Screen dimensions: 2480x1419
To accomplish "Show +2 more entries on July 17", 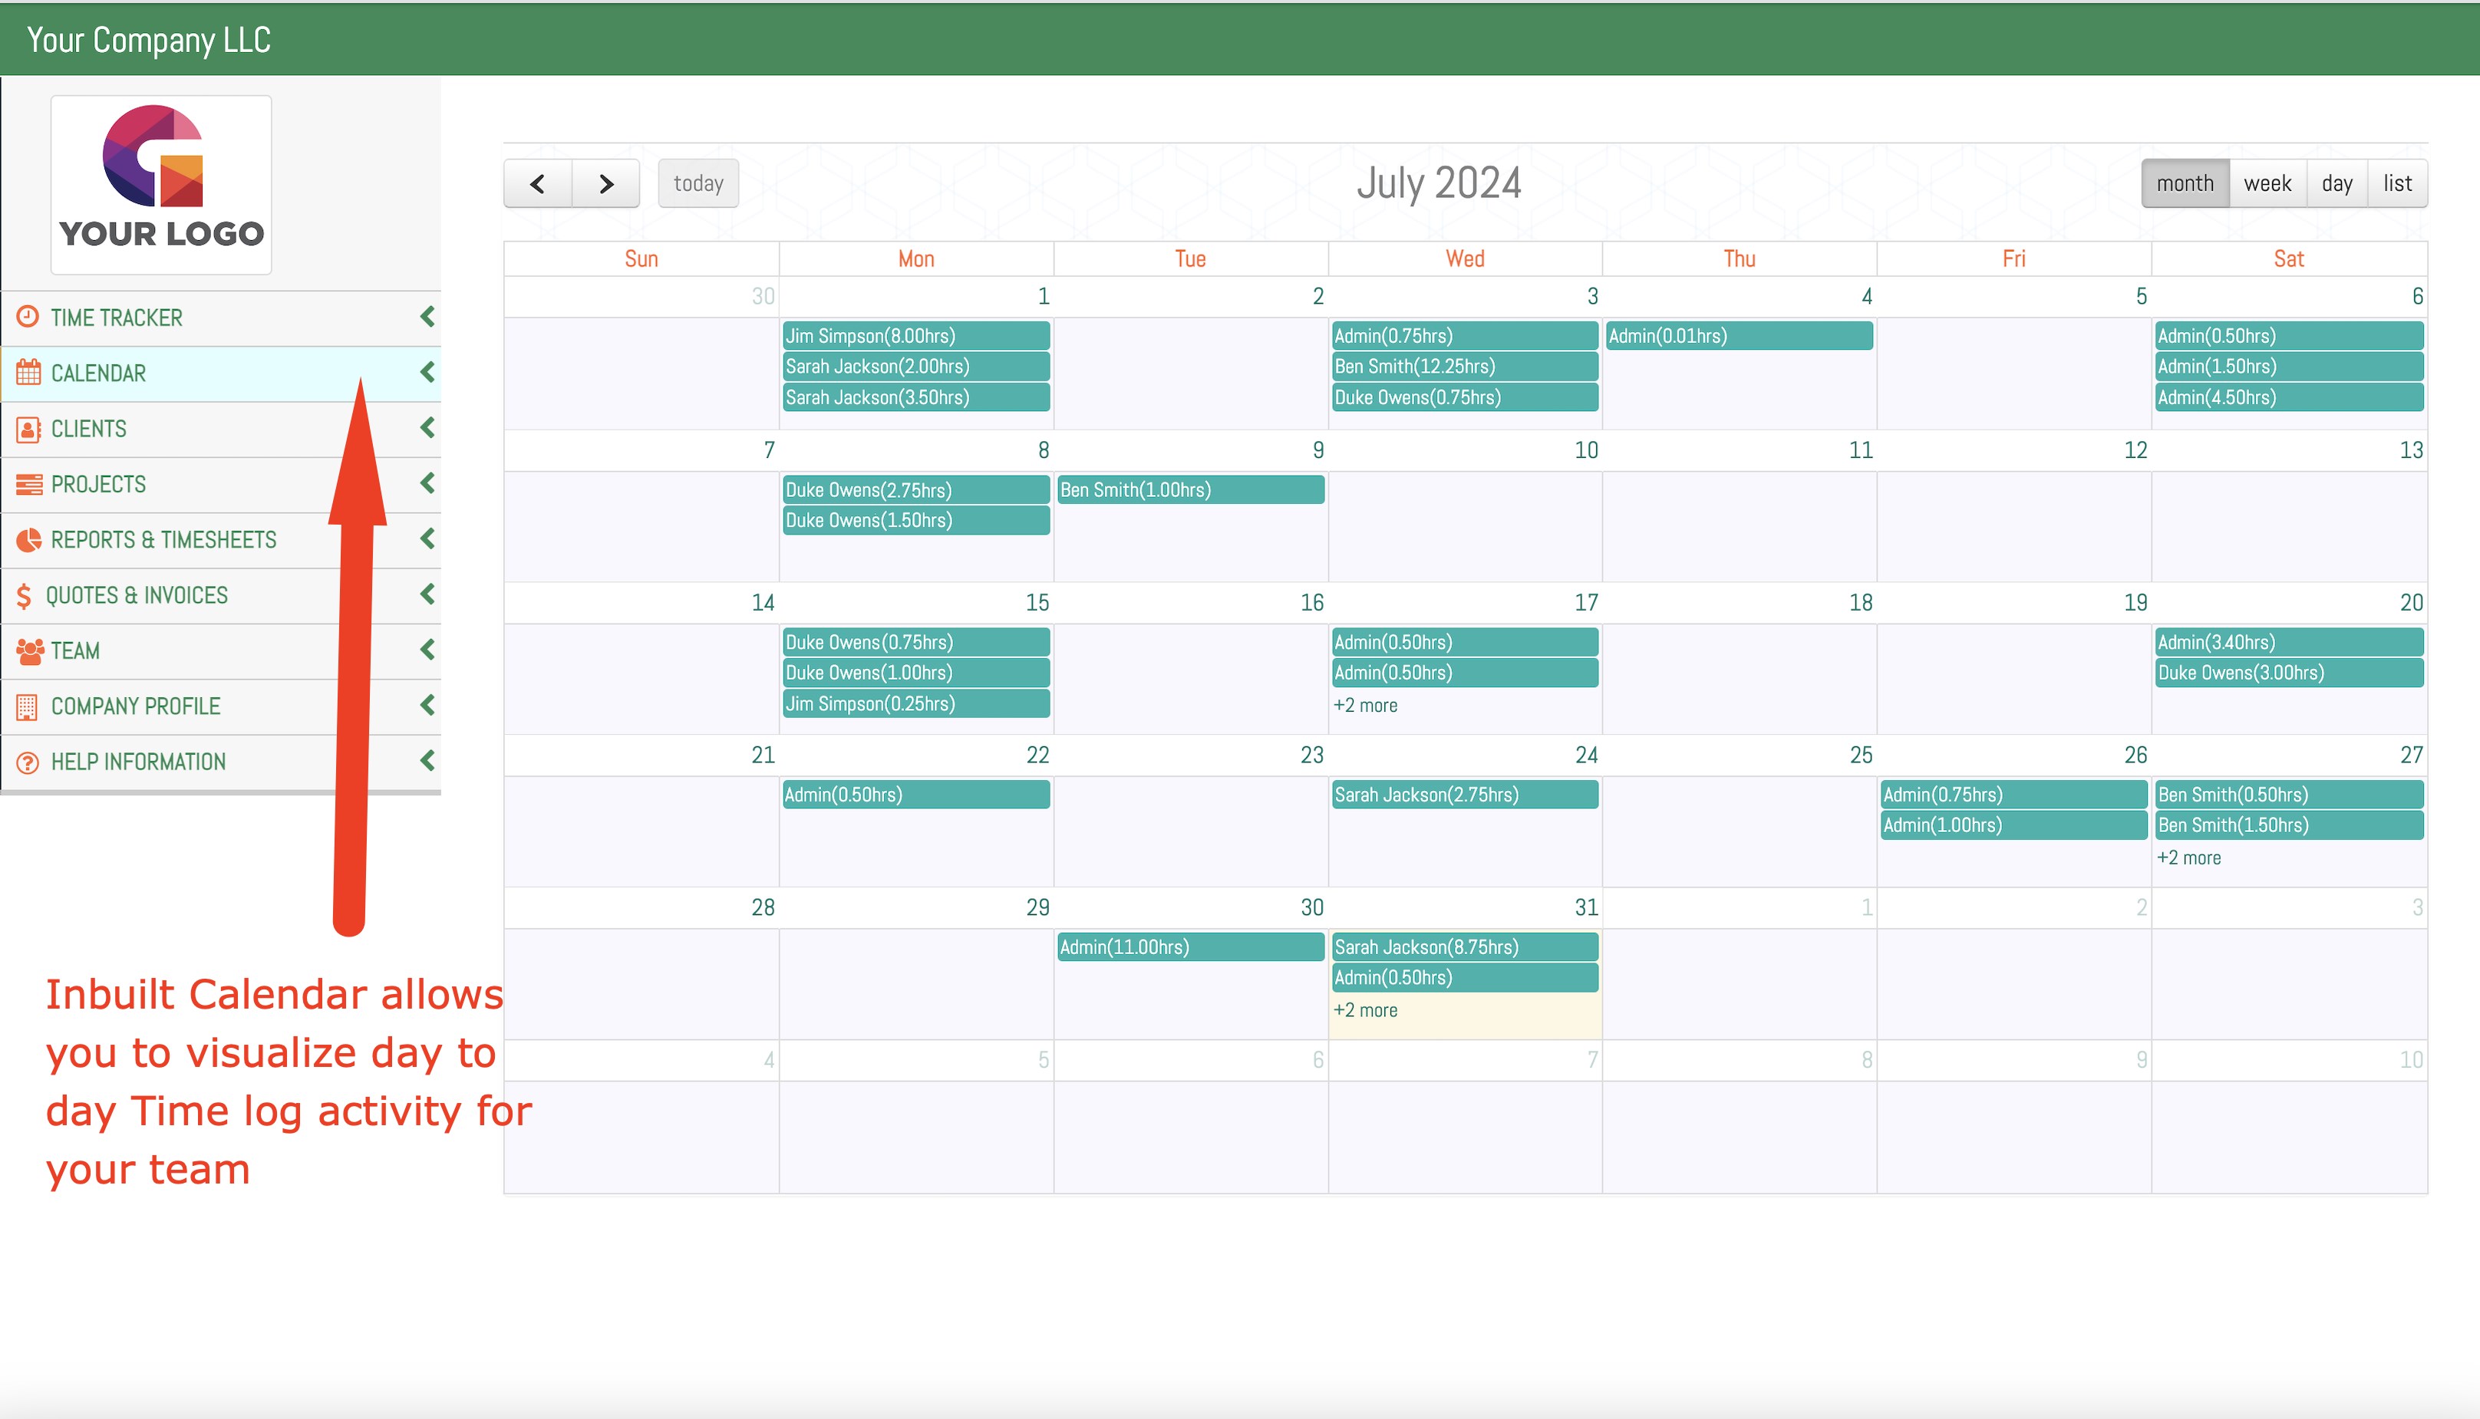I will pos(1365,705).
